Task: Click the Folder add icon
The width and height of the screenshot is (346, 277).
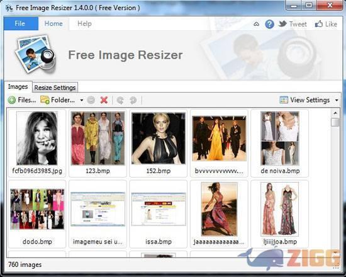Action: point(45,100)
